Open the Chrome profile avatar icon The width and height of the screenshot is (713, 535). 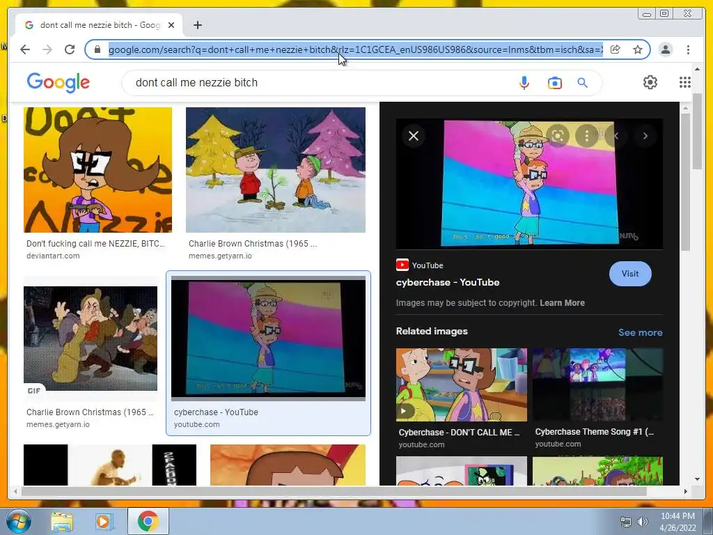click(665, 49)
